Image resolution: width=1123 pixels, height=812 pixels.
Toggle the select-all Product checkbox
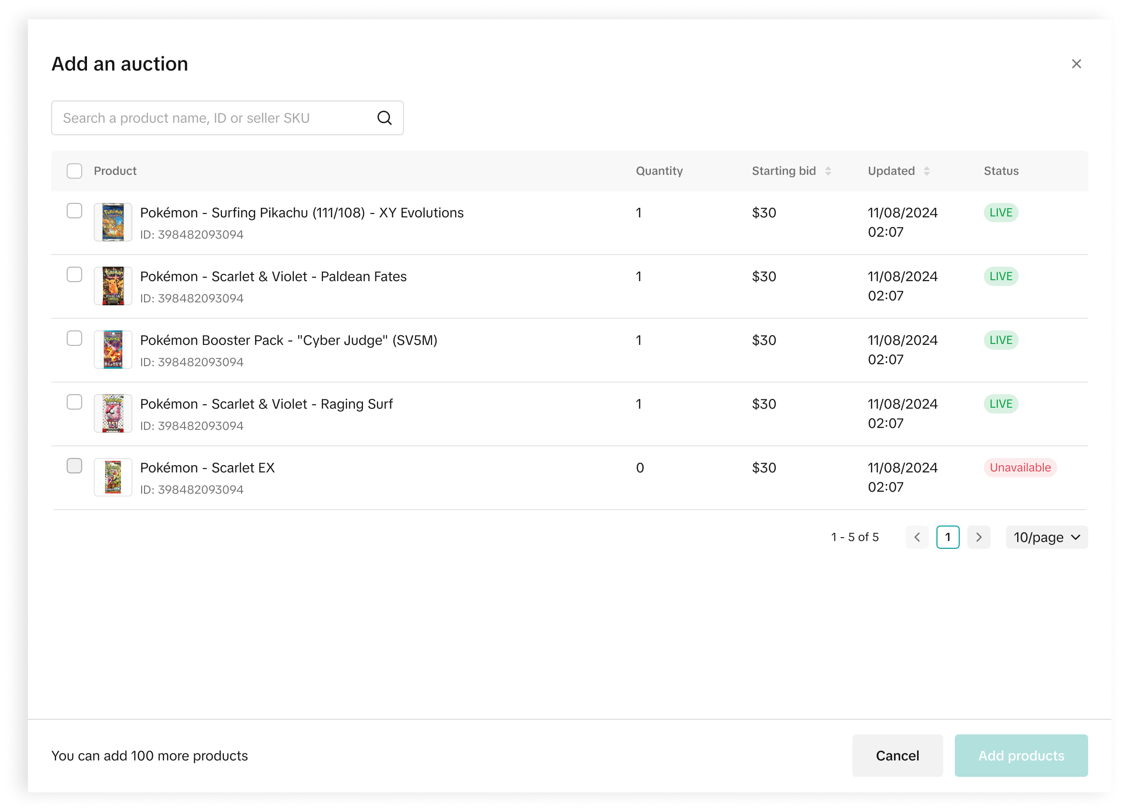(x=74, y=171)
